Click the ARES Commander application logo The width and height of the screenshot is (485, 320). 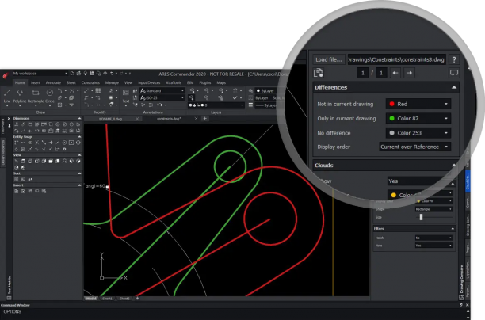pos(6,75)
